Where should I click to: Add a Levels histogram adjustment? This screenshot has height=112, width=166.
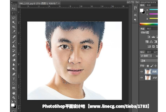click(x=153, y=37)
